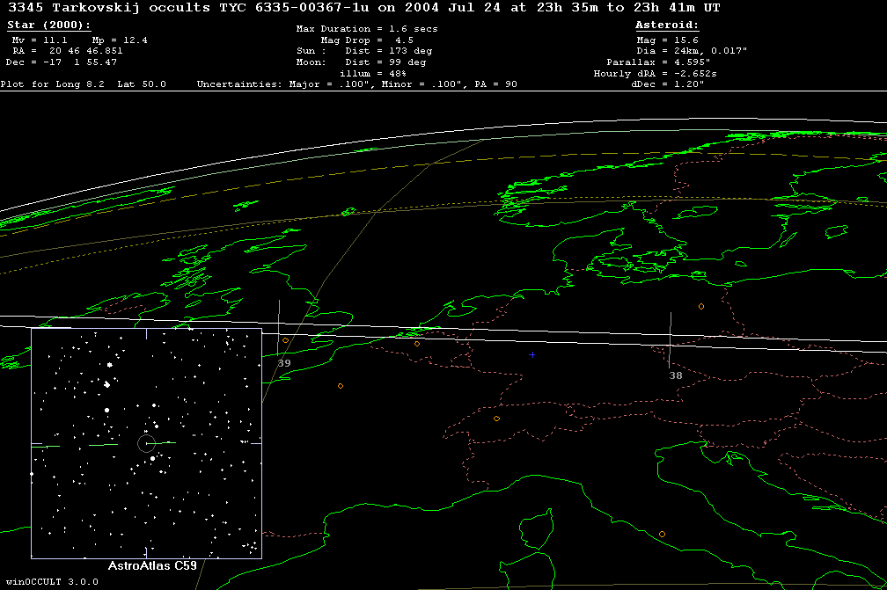Select the circled target star in the chart
The image size is (887, 590).
(x=146, y=443)
